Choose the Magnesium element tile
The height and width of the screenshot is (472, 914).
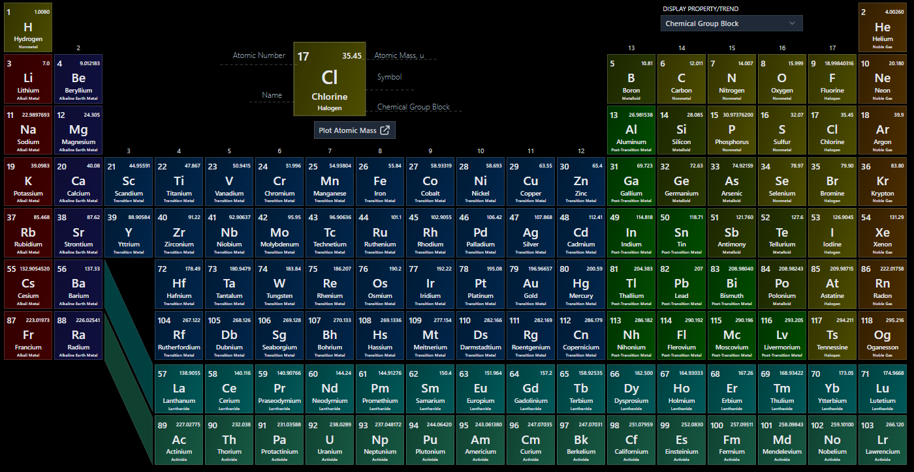(78, 130)
